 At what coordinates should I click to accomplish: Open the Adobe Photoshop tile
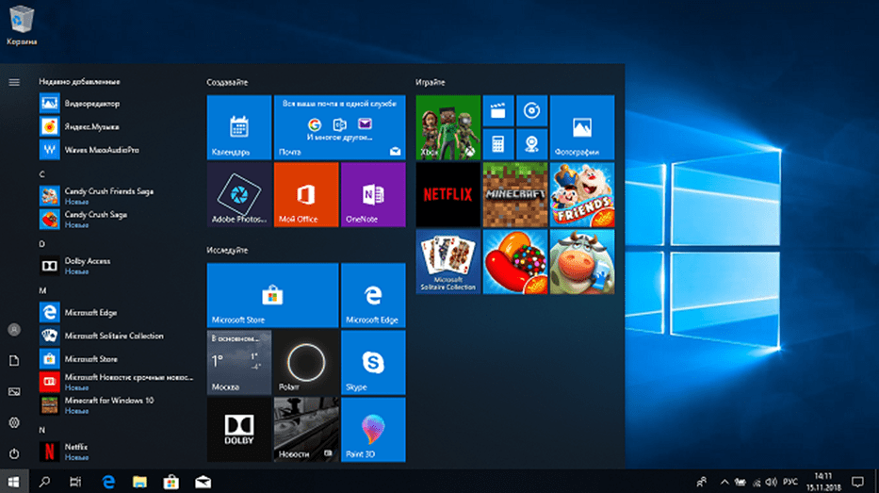(x=238, y=194)
